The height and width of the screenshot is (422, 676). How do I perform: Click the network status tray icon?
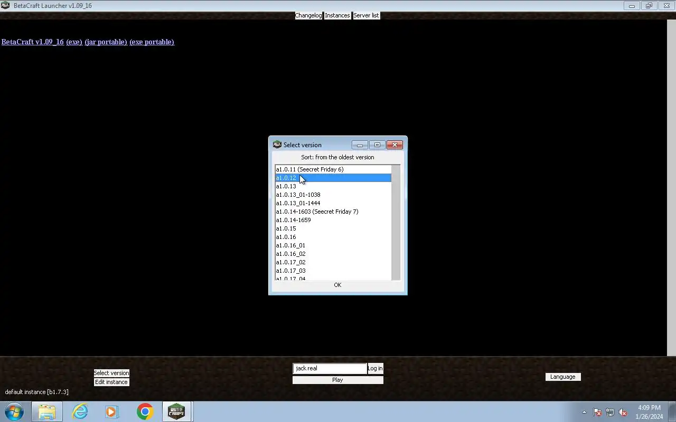pos(610,412)
